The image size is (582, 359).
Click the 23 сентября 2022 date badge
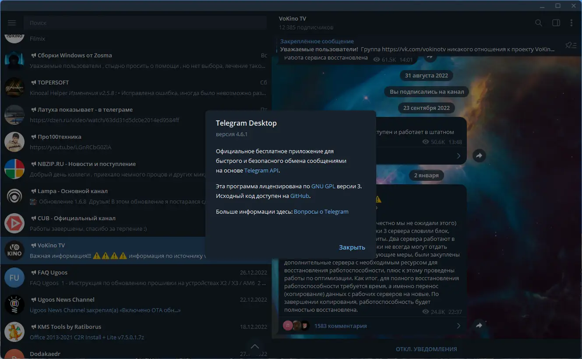tap(426, 108)
